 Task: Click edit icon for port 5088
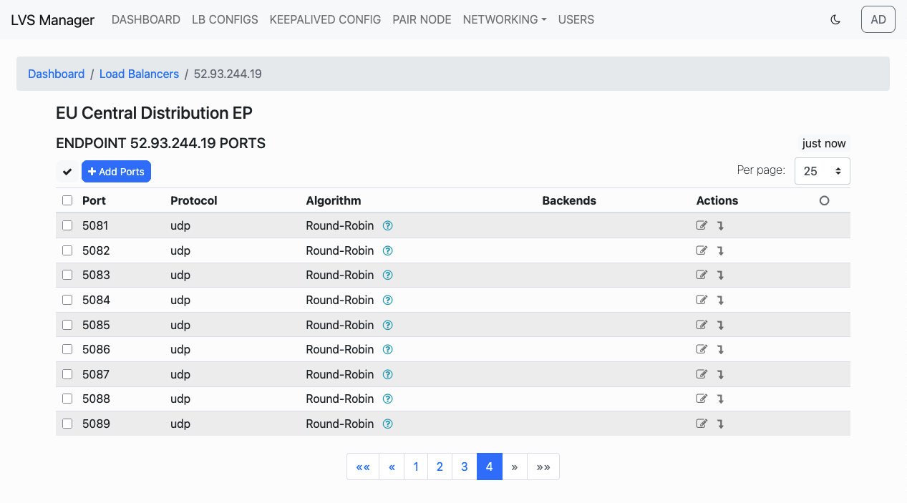point(702,399)
